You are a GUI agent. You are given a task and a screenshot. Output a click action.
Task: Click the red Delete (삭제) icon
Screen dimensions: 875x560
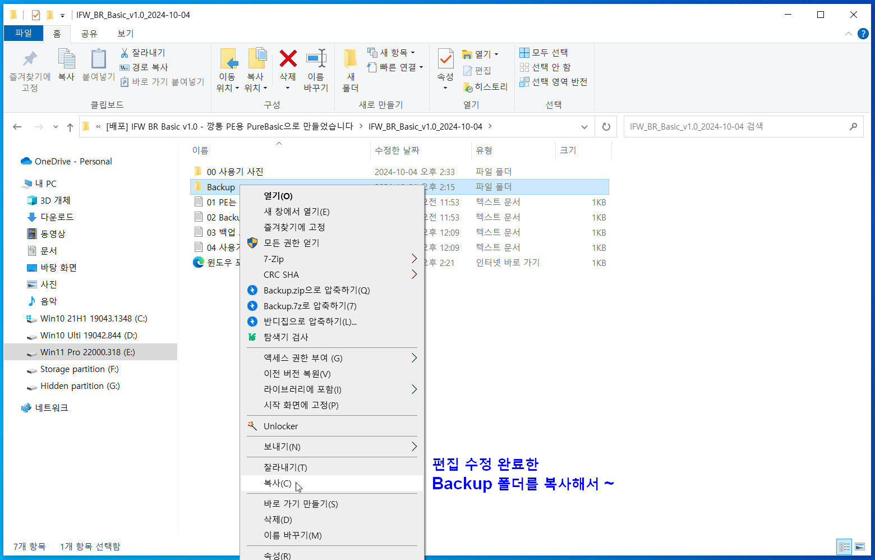(288, 58)
